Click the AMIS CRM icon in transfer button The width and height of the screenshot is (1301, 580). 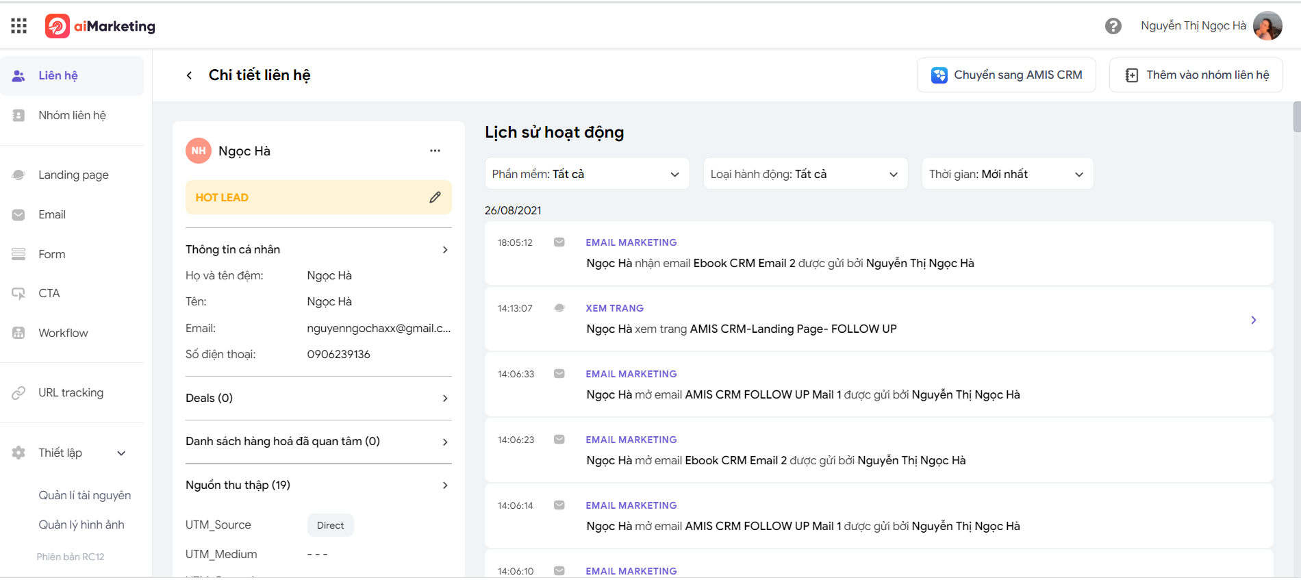pos(939,75)
